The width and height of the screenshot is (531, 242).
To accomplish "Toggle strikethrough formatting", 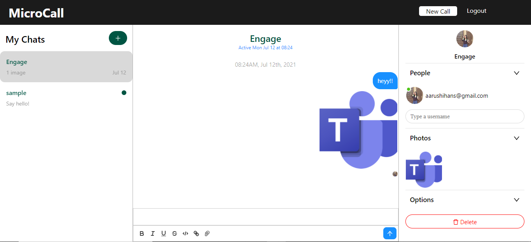I will [x=175, y=233].
